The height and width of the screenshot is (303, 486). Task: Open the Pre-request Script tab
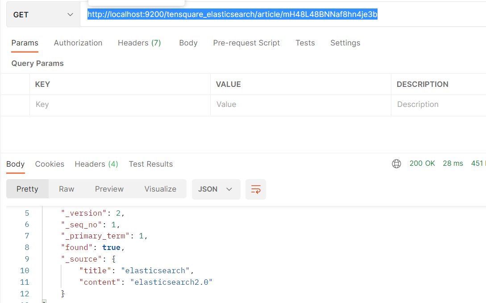click(246, 43)
